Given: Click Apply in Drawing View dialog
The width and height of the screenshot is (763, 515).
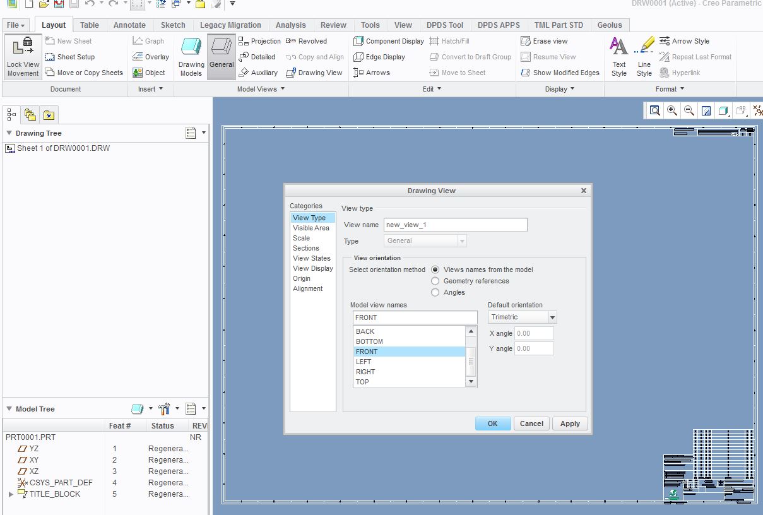Looking at the screenshot, I should coord(570,423).
